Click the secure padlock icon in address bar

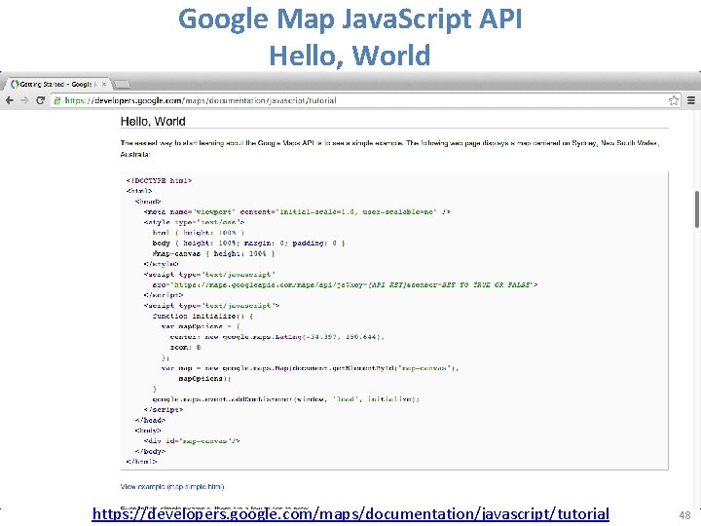[x=56, y=100]
